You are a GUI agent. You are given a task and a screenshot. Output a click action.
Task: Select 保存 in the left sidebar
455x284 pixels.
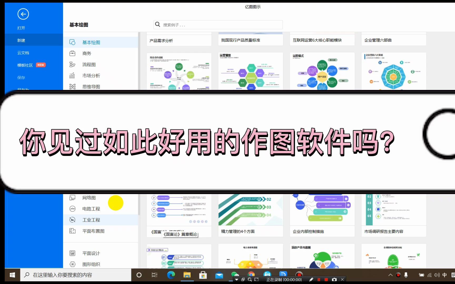click(x=21, y=78)
